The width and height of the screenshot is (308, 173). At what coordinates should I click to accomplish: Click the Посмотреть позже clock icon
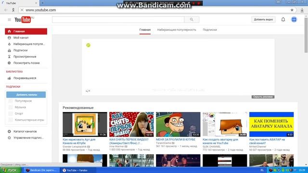(9, 63)
